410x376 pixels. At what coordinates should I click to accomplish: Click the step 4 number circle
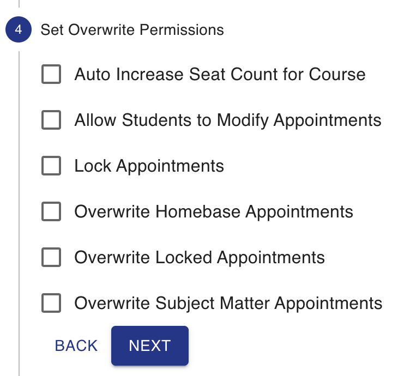pyautogui.click(x=19, y=29)
